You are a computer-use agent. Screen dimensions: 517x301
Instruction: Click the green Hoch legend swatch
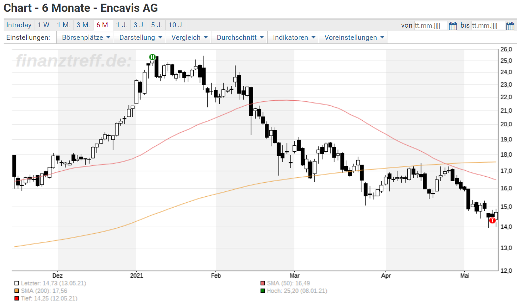tap(262, 291)
